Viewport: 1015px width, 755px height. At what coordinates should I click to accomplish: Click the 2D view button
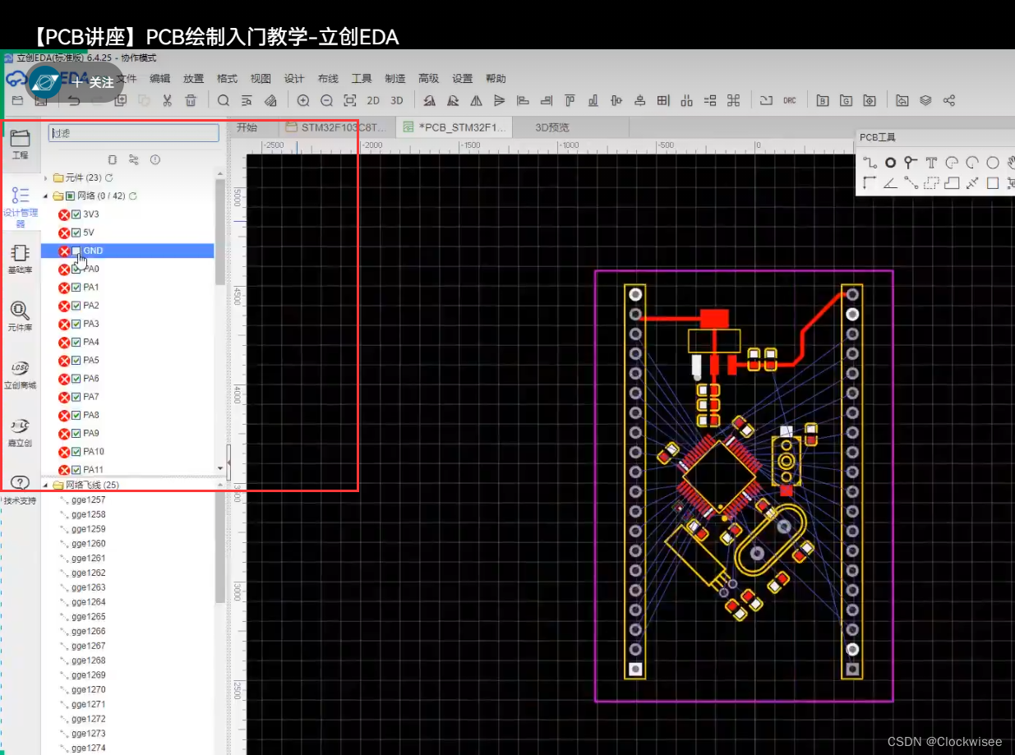(373, 100)
